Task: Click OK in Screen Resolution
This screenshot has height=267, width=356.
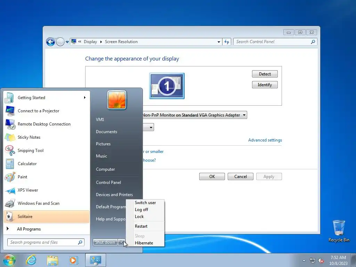Action: (212, 177)
